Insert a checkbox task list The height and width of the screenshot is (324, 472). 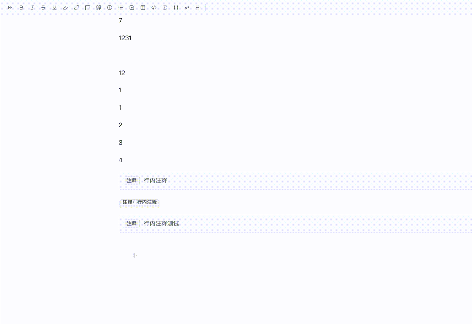pos(132,8)
